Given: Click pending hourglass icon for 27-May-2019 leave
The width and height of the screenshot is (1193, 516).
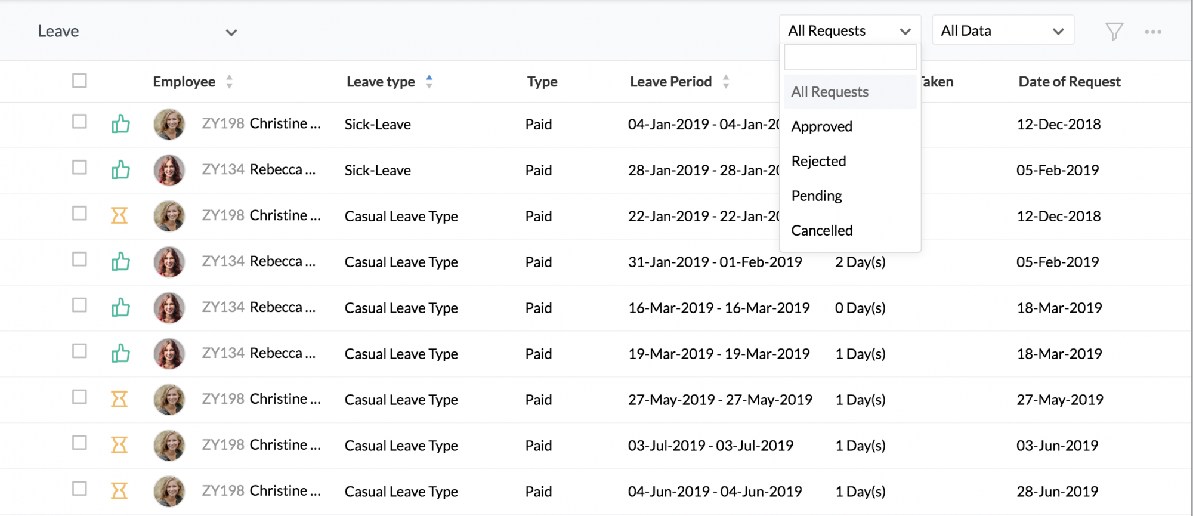Looking at the screenshot, I should (119, 399).
